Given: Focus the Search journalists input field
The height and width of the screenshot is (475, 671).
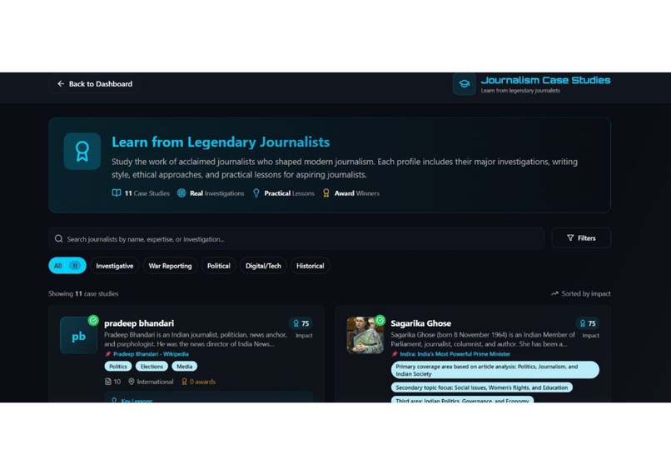Looking at the screenshot, I should click(296, 238).
